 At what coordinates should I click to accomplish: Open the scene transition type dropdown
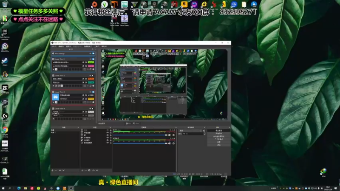(190, 131)
